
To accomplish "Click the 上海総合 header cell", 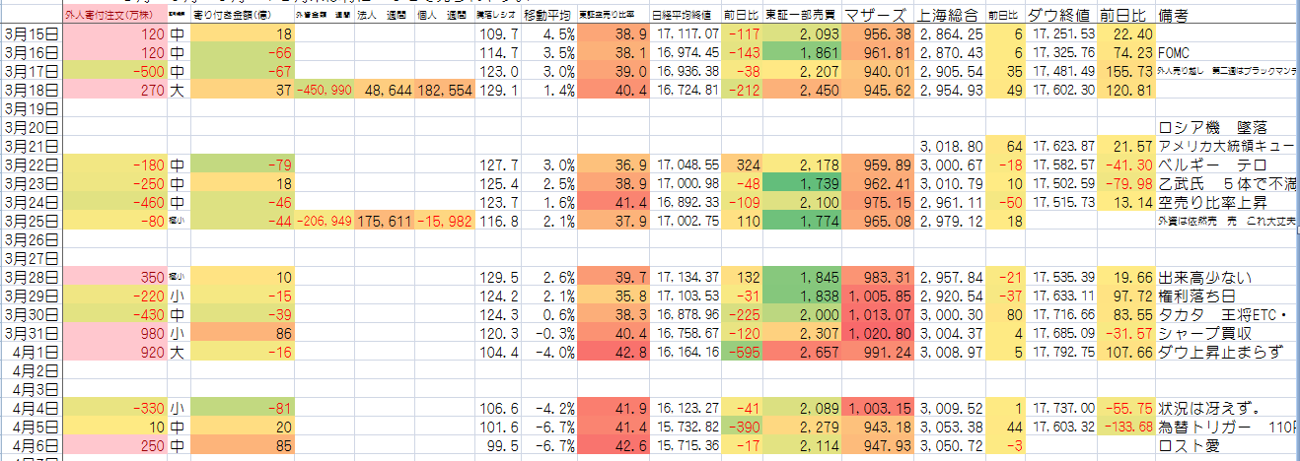I will (950, 17).
